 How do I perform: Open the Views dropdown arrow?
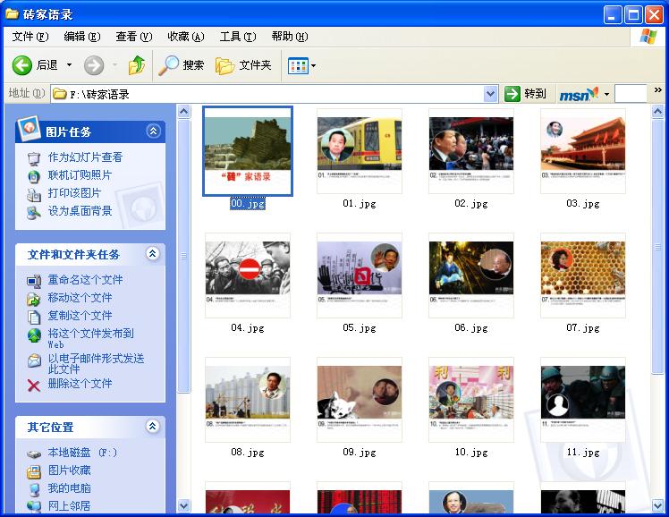(x=314, y=65)
